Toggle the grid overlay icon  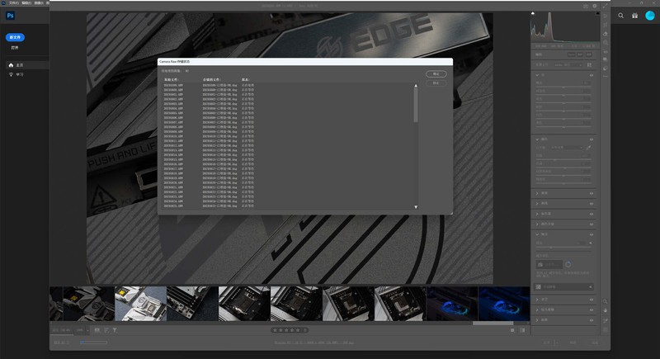(x=606, y=329)
